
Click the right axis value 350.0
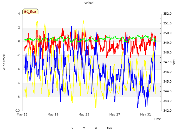pos(167,33)
